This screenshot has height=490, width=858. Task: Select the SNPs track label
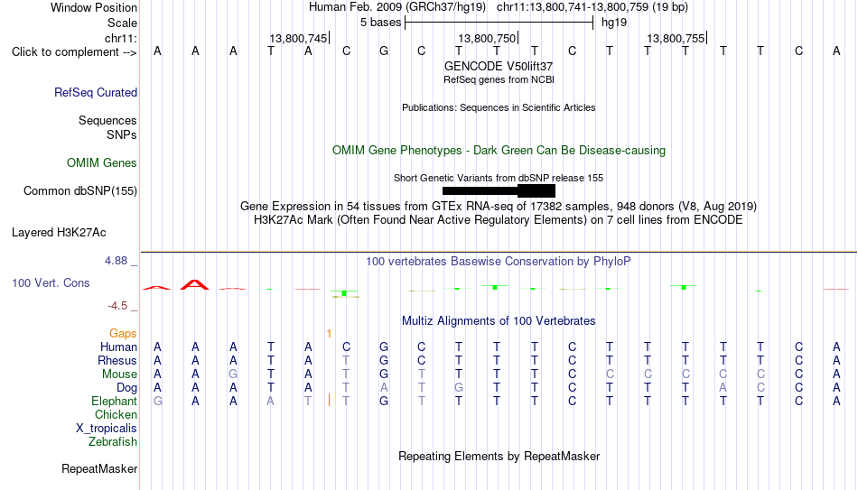pos(122,134)
